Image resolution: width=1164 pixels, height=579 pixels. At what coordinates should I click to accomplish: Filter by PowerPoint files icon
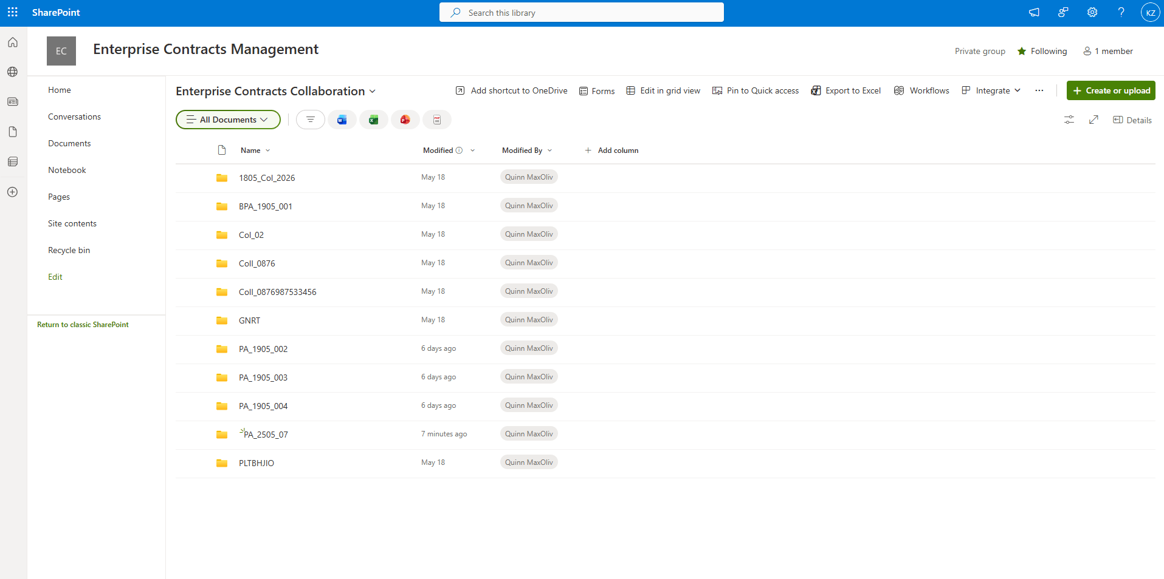[x=405, y=120]
